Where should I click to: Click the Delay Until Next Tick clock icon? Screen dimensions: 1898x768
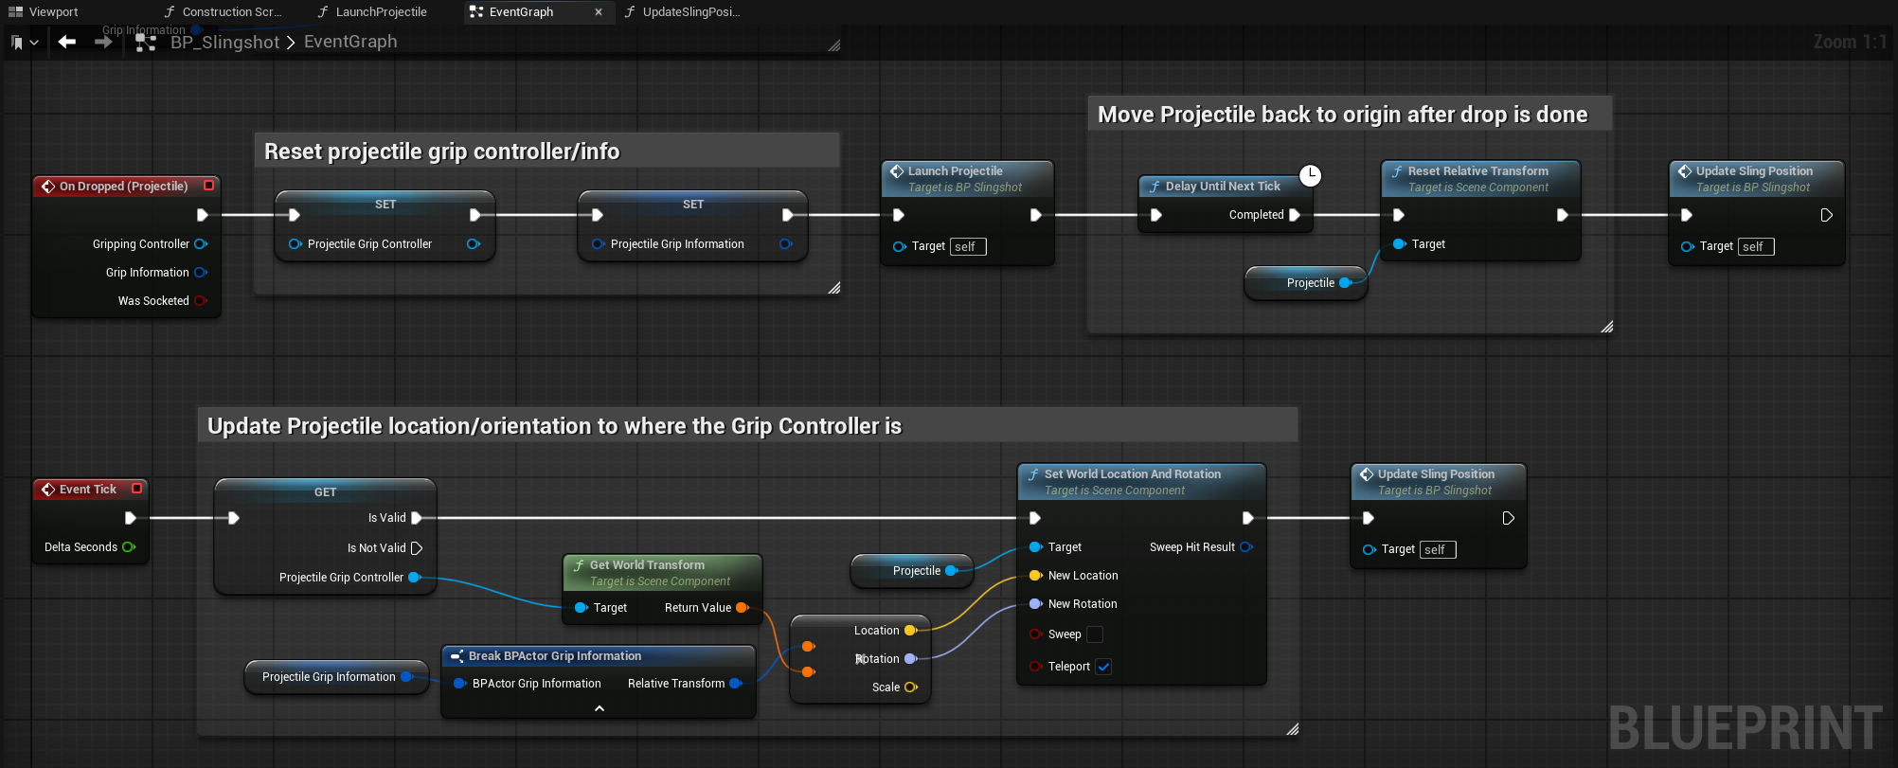pos(1310,175)
